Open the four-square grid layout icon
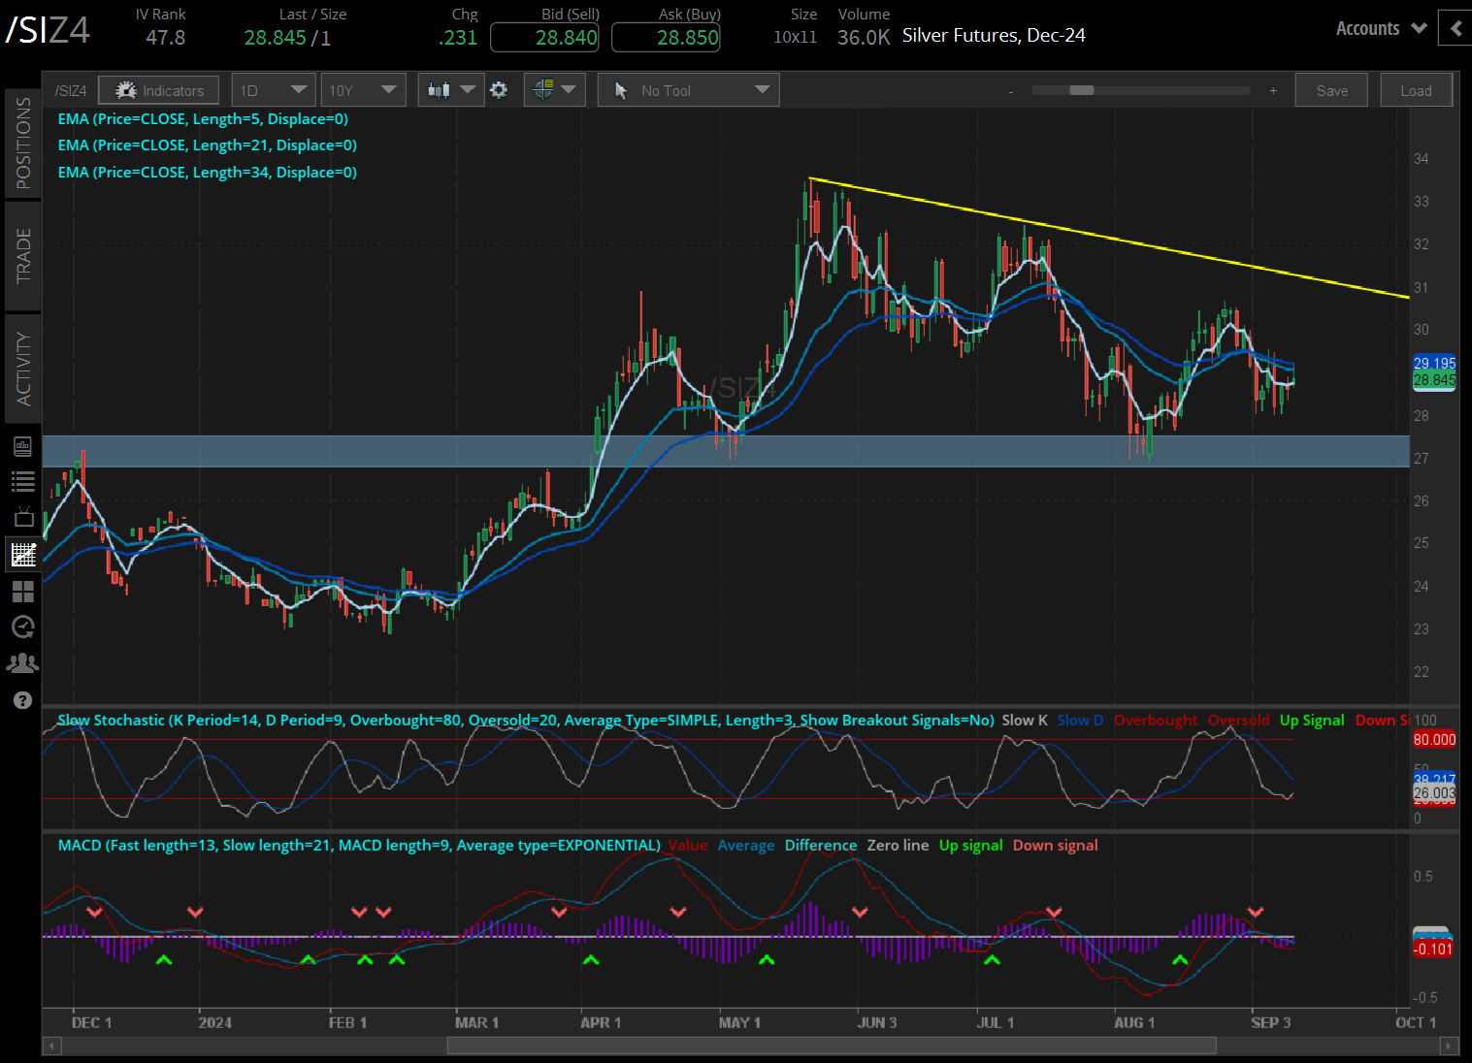The image size is (1472, 1063). pos(23,591)
